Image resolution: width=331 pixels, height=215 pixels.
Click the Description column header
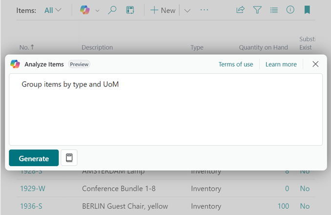[97, 47]
